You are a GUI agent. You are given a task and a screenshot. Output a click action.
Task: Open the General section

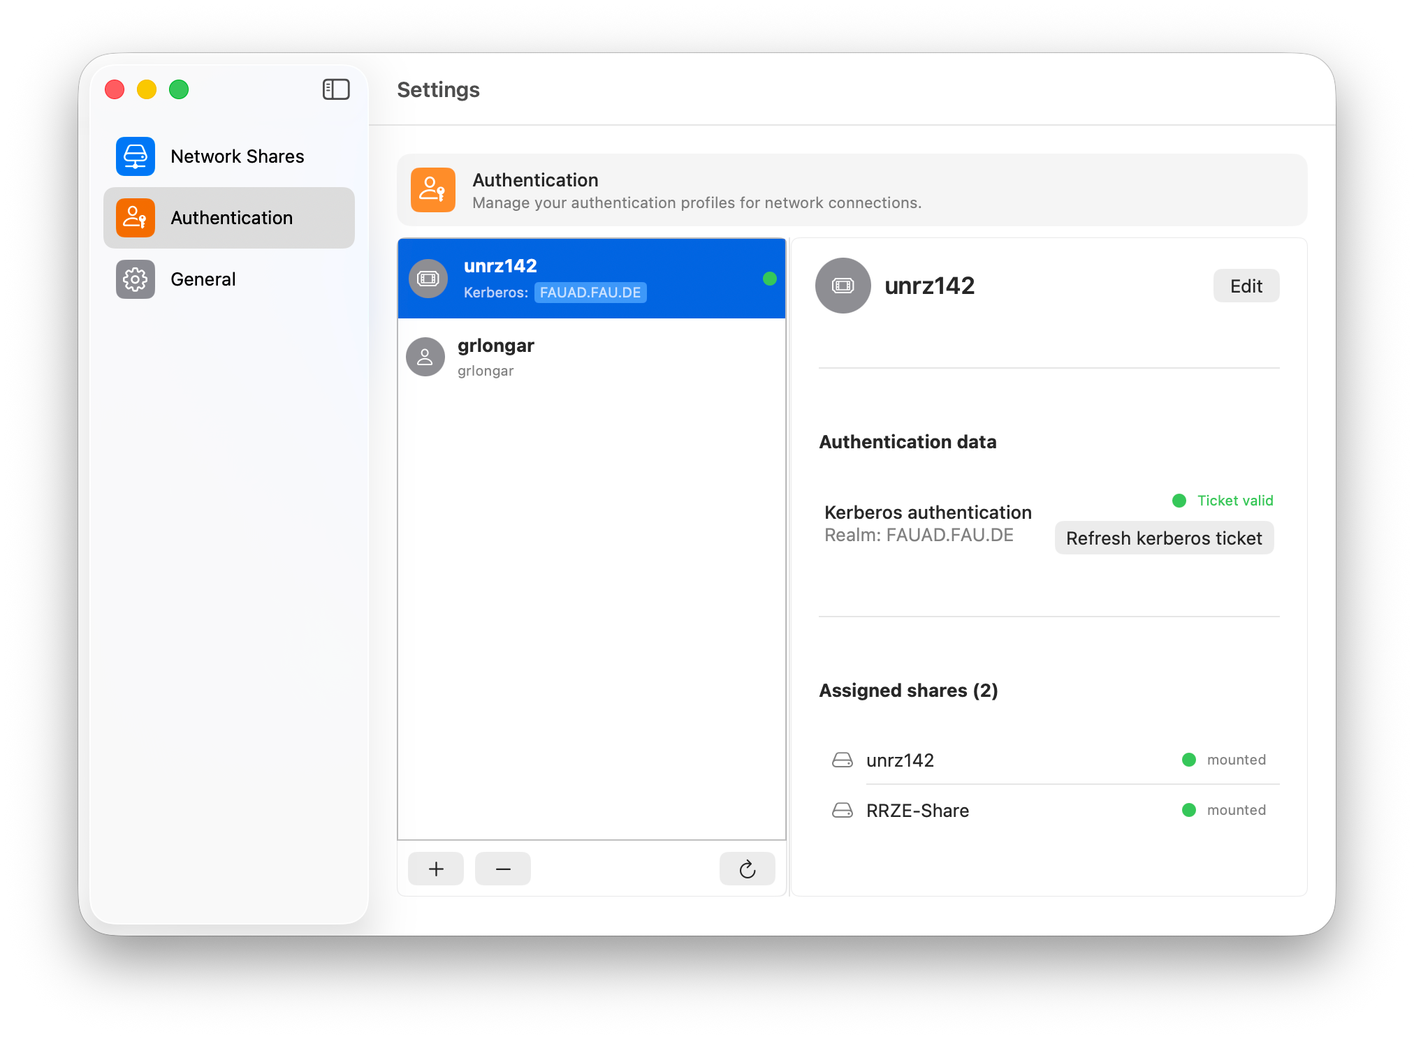click(x=203, y=279)
